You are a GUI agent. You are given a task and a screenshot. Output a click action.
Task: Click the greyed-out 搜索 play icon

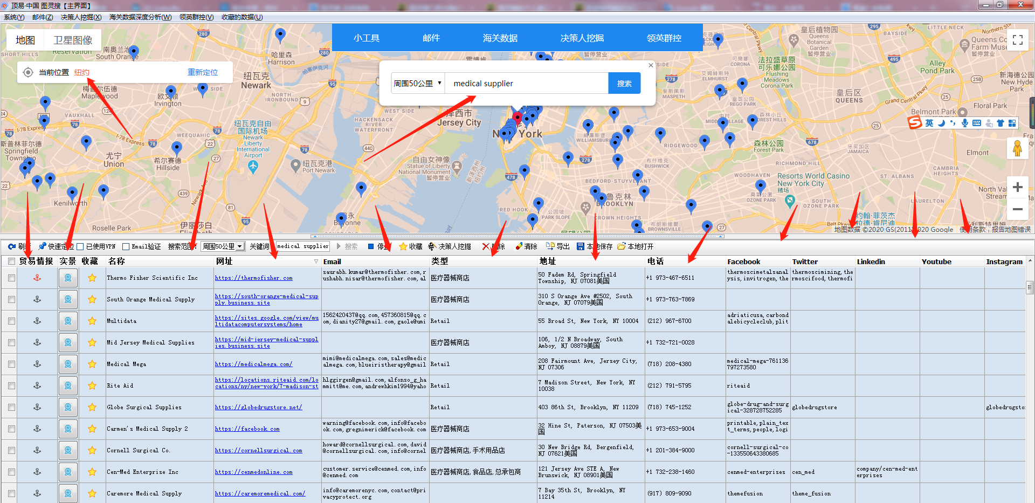[339, 246]
